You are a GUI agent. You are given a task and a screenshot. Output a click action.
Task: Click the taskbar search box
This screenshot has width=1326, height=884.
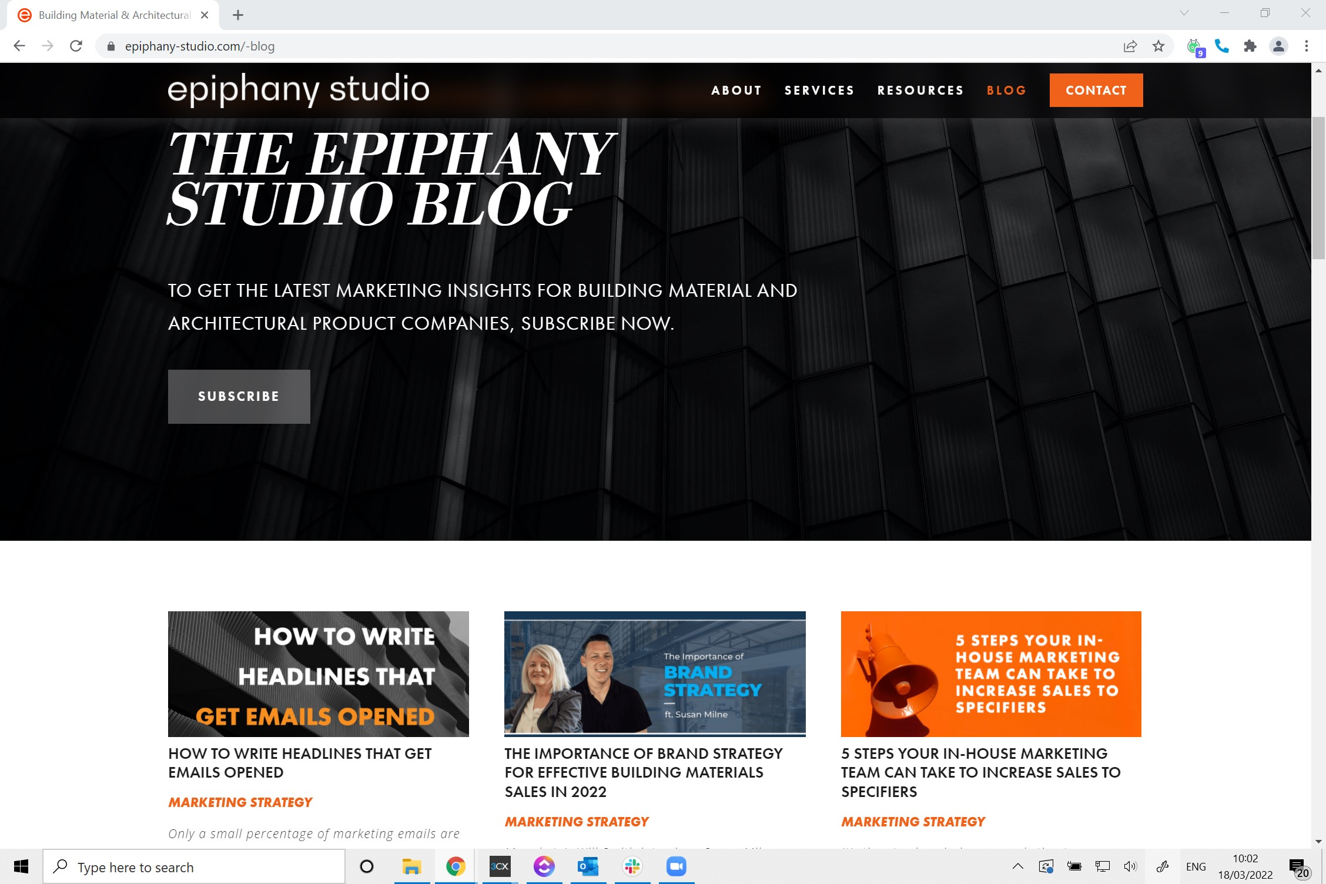[x=194, y=867]
